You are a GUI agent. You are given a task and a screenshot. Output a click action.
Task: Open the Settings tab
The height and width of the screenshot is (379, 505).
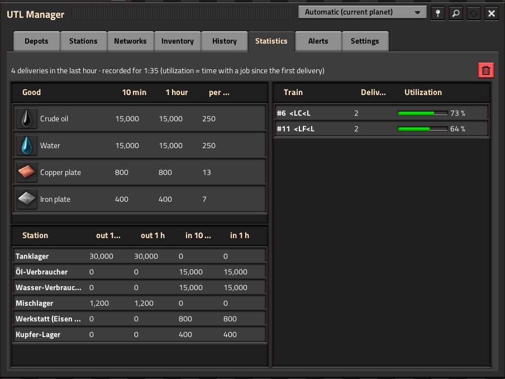pos(365,41)
